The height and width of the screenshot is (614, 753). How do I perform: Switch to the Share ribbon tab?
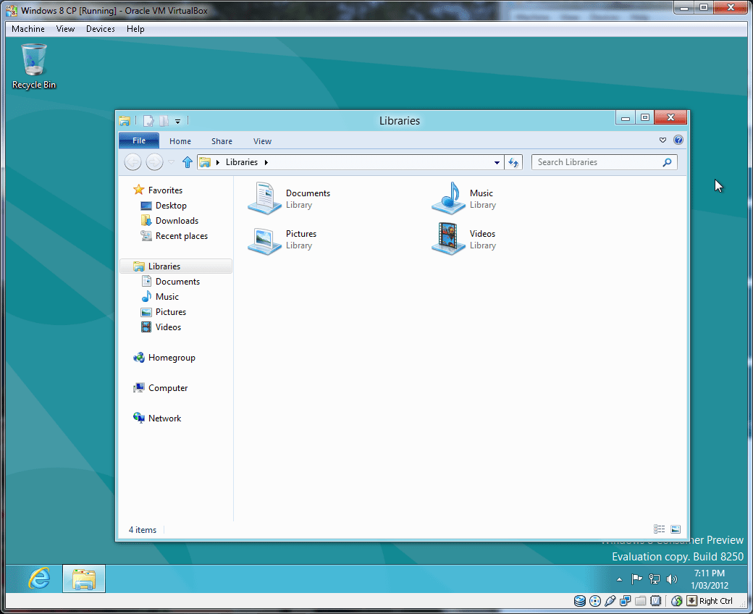point(222,141)
